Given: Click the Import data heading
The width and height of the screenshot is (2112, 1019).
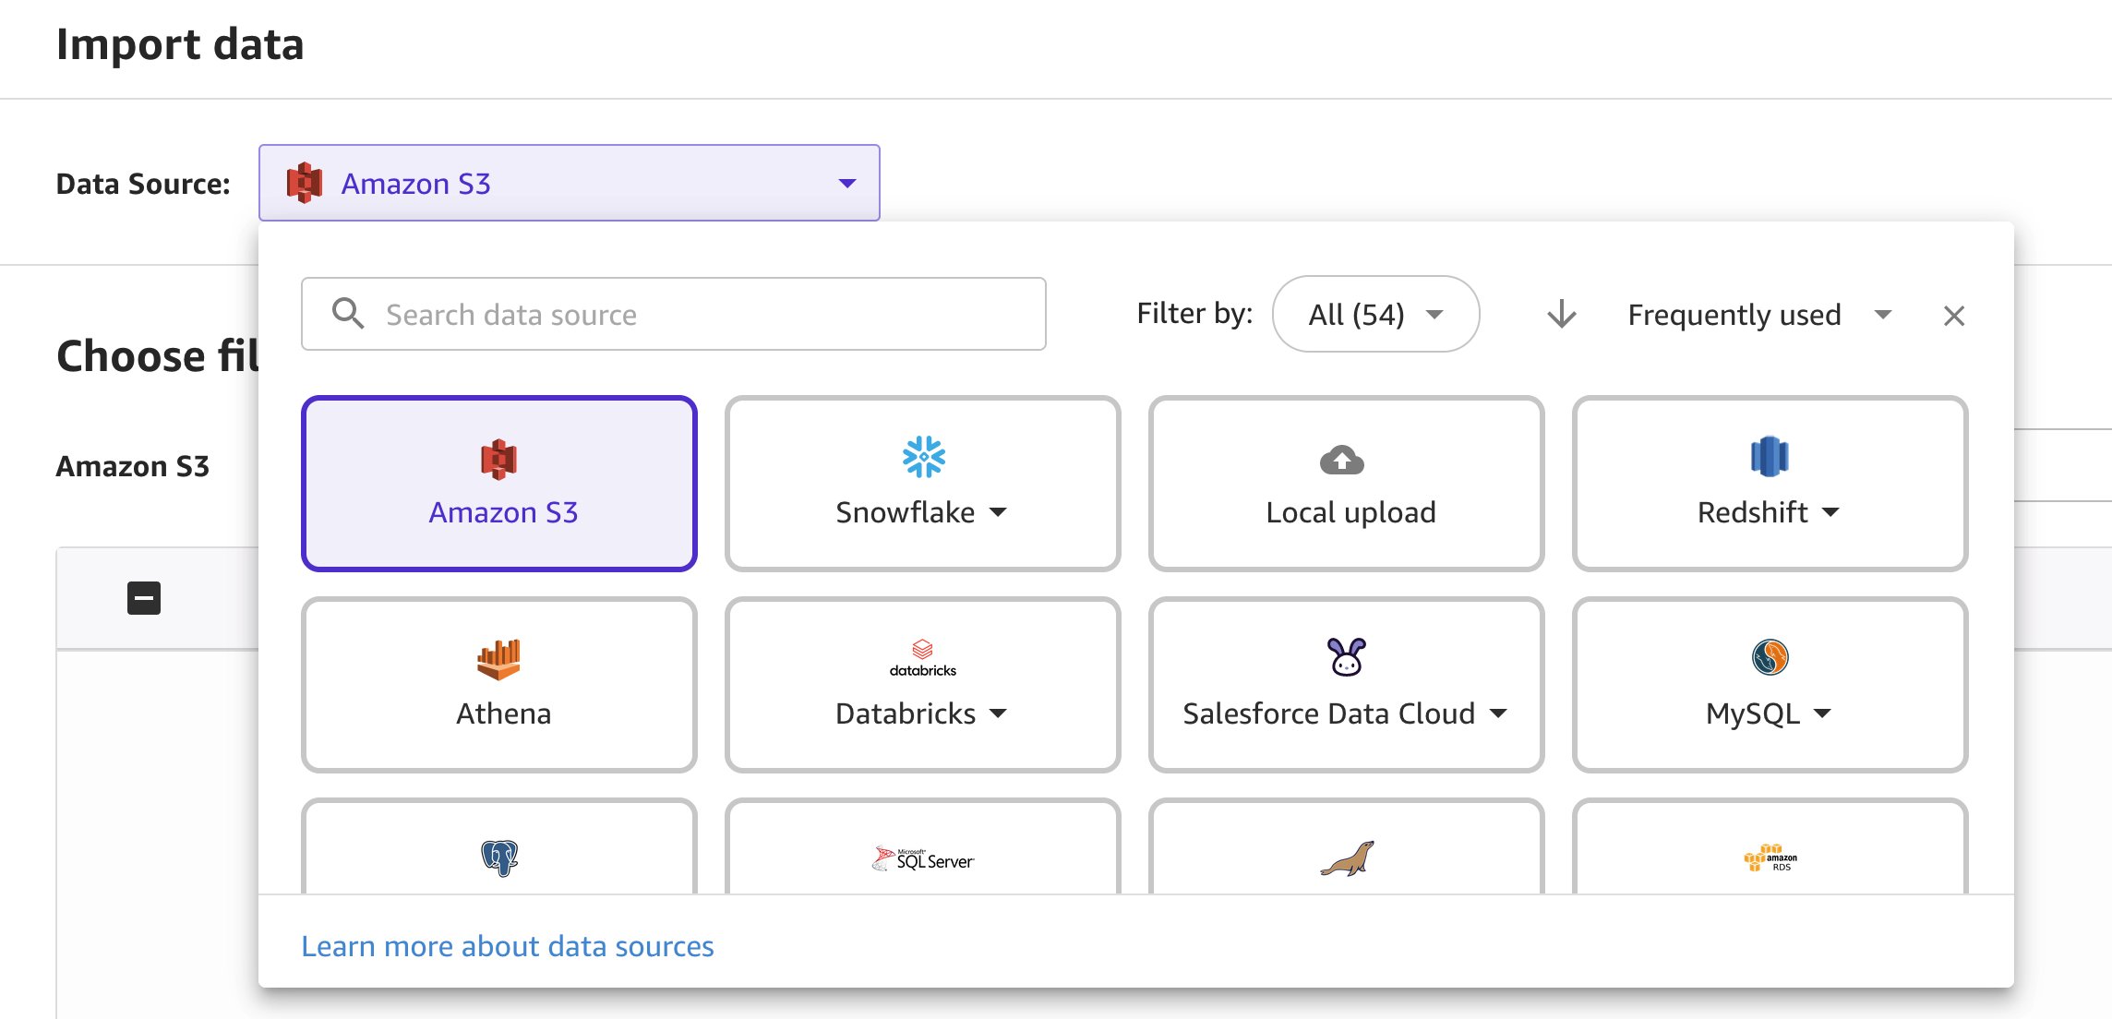Looking at the screenshot, I should (x=180, y=44).
